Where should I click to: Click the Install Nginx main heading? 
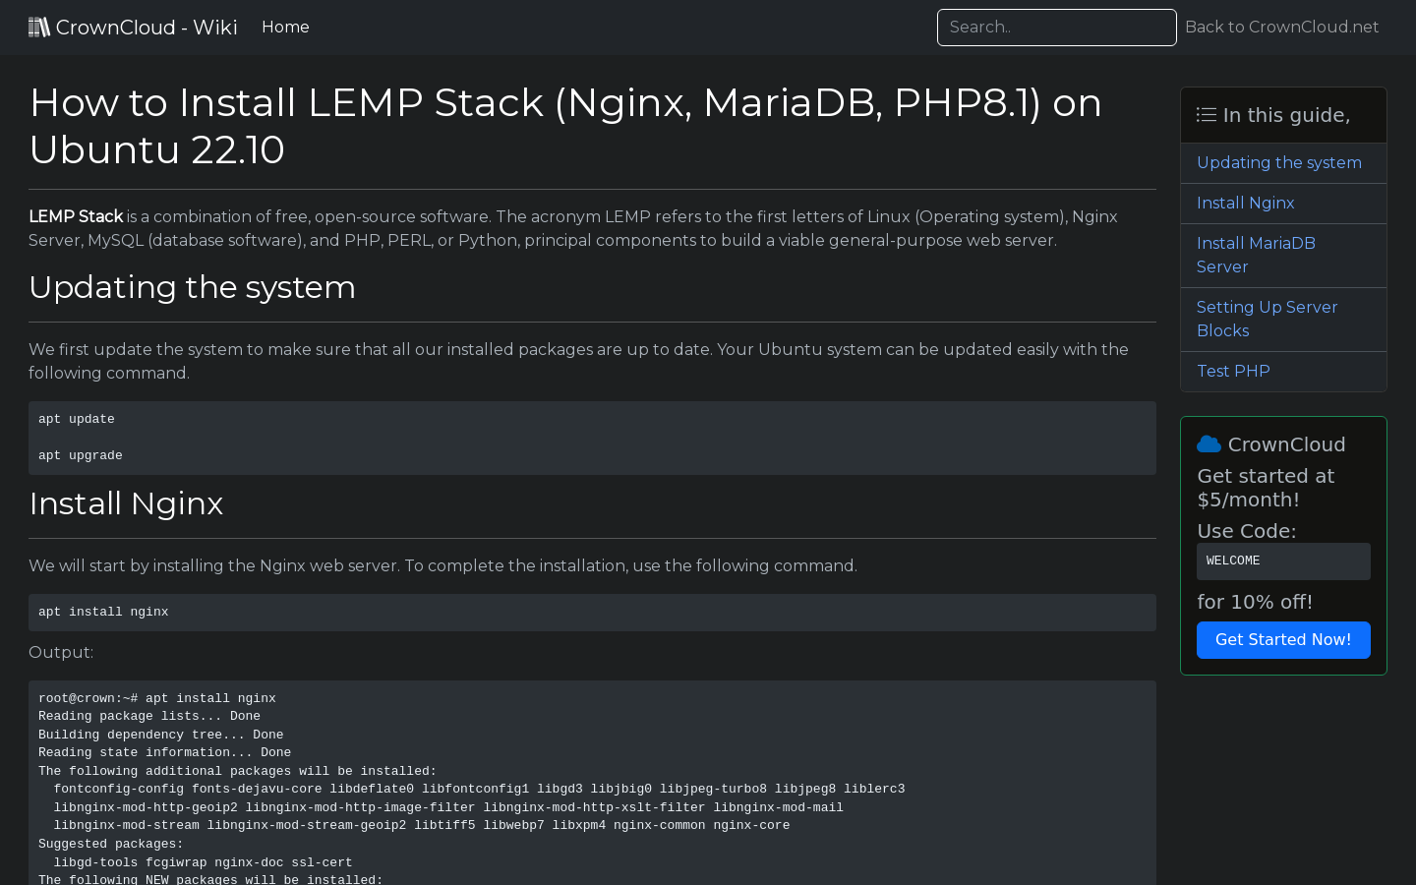pyautogui.click(x=126, y=503)
